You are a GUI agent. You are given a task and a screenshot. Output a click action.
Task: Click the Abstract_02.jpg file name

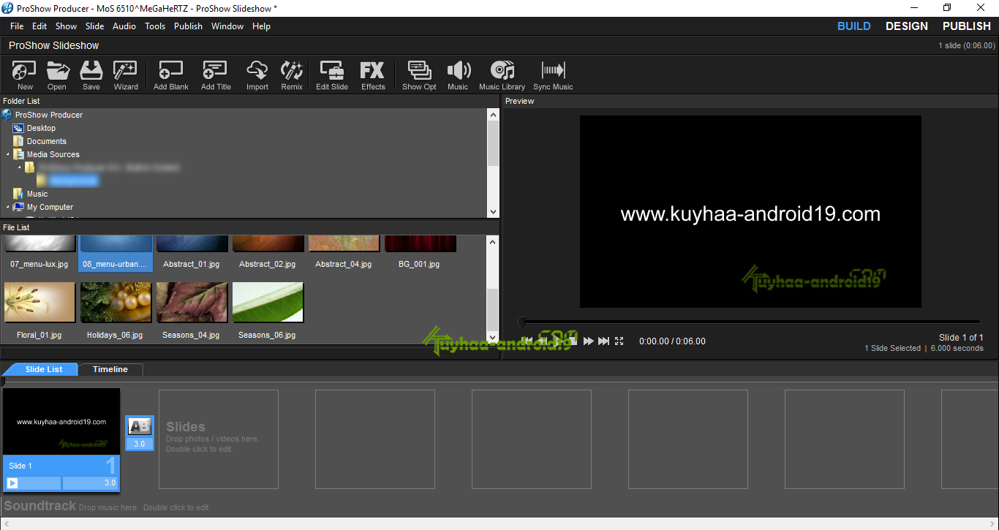[267, 264]
